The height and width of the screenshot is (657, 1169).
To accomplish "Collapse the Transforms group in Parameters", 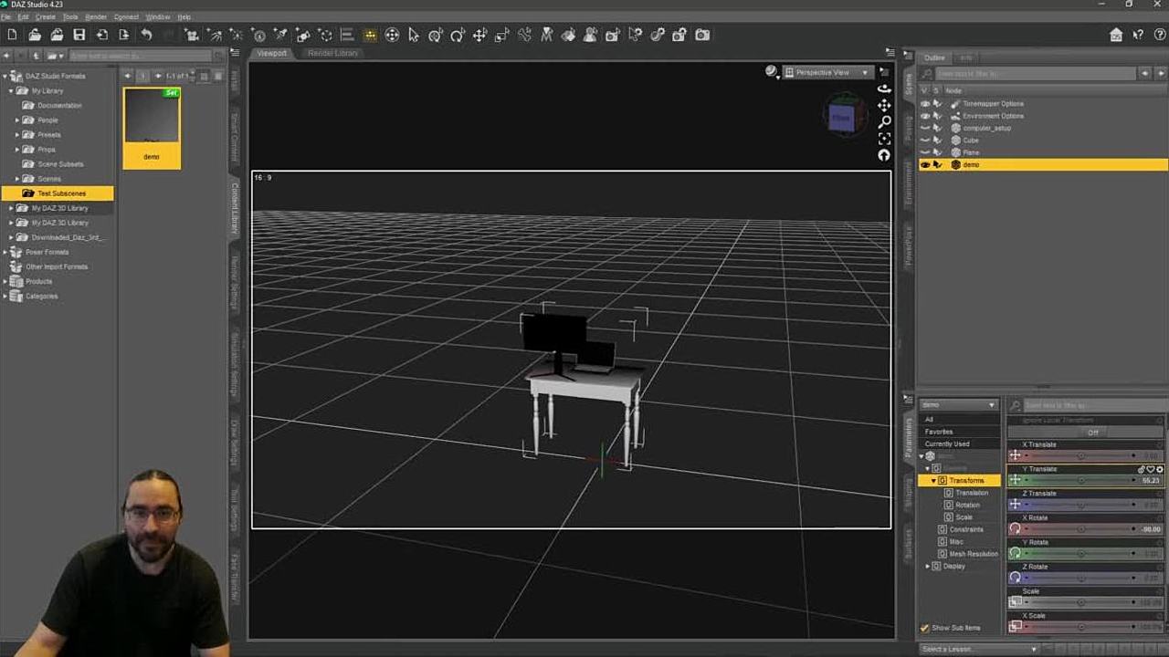I will [933, 480].
